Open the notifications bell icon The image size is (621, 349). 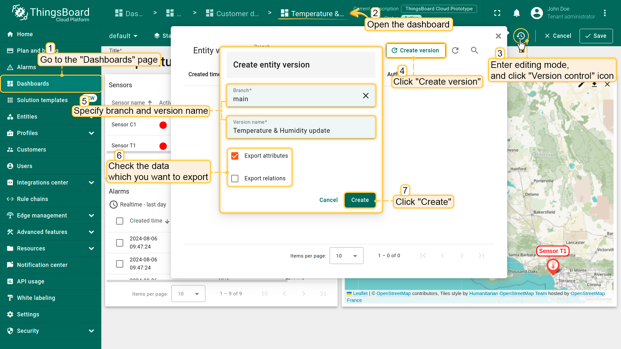(517, 13)
